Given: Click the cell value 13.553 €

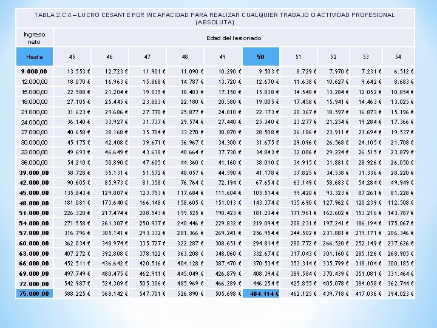Looking at the screenshot, I should coord(78,72).
